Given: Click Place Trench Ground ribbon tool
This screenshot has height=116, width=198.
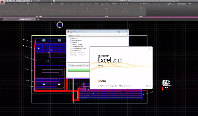Looking at the screenshot, I should [x=48, y=10].
